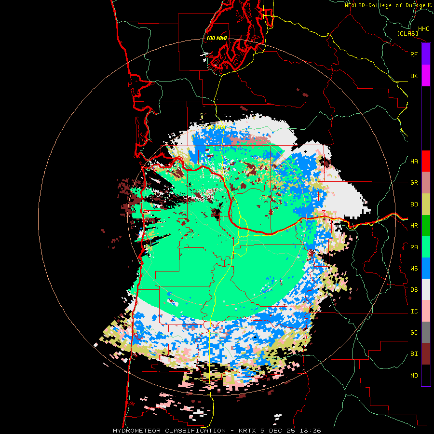Click the "UK" legend label

[414, 76]
